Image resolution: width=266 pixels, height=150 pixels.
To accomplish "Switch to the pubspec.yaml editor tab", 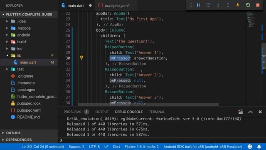I will pyautogui.click(x=116, y=5).
